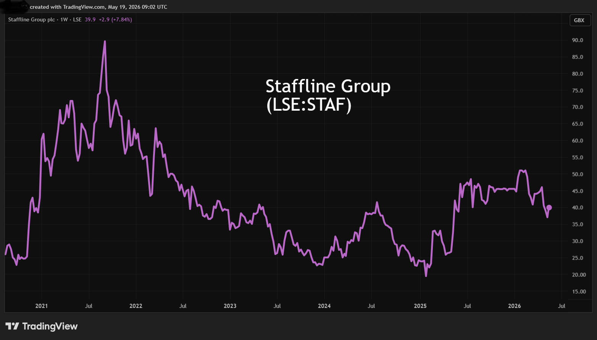Click the 35.0 price axis label

tap(578, 224)
